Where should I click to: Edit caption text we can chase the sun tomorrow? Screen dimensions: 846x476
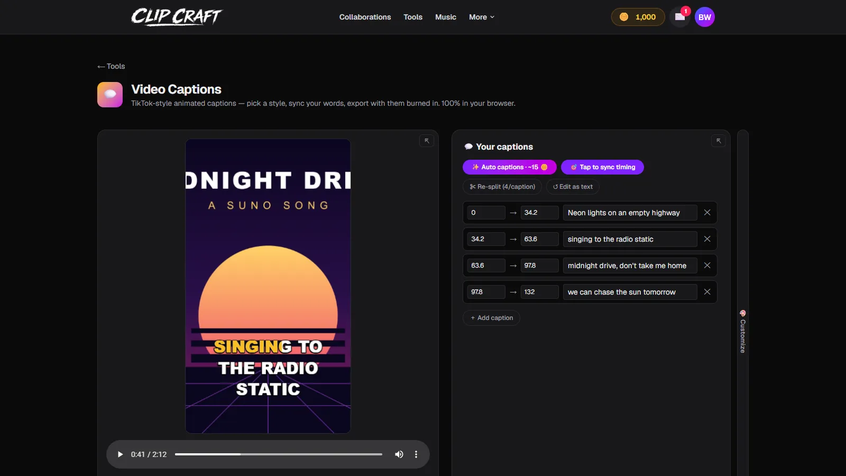click(630, 292)
